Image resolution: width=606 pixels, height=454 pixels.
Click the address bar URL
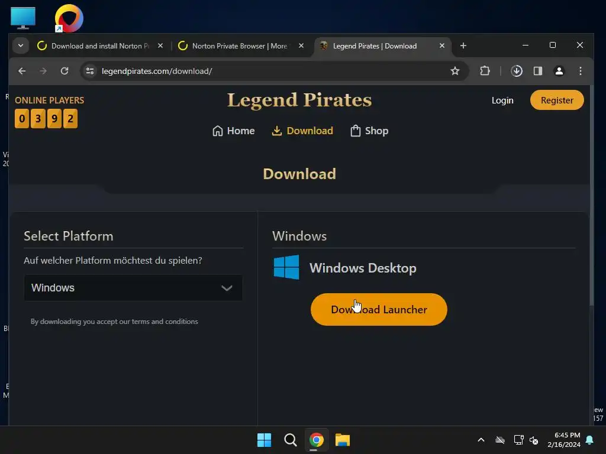click(x=157, y=71)
